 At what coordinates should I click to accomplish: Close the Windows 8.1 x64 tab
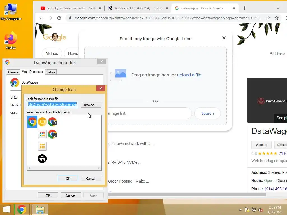point(167,8)
